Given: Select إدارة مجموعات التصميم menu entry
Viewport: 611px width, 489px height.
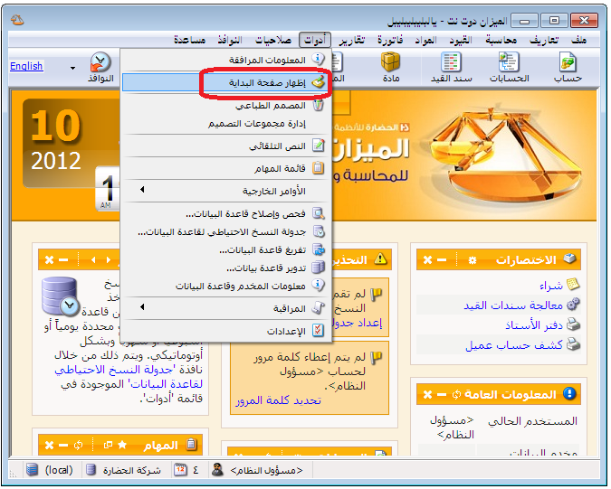Looking at the screenshot, I should pos(226,124).
